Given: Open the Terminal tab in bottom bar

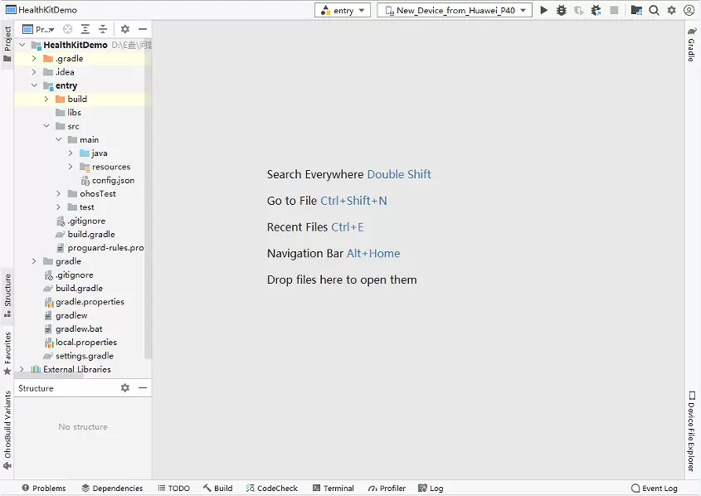Looking at the screenshot, I should point(333,489).
